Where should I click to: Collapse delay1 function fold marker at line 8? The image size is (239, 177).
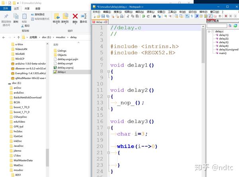[x=108, y=71]
